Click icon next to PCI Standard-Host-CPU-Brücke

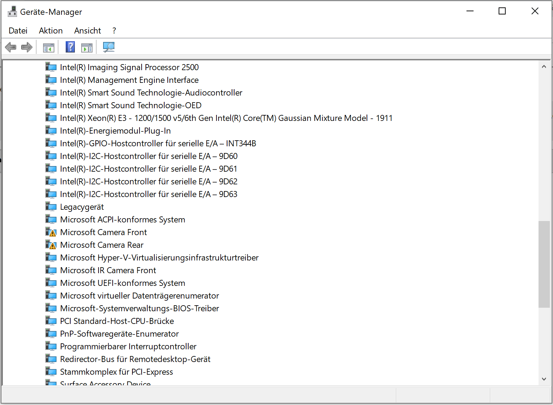click(51, 321)
